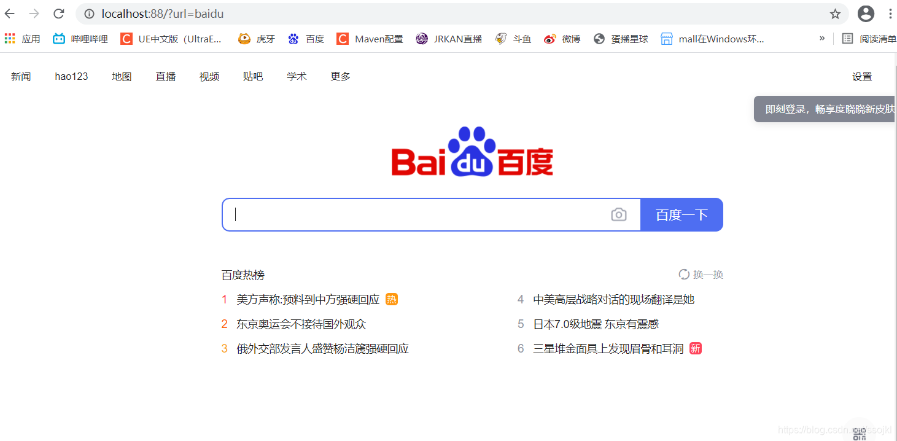Open 百度热榜 heading link

243,275
